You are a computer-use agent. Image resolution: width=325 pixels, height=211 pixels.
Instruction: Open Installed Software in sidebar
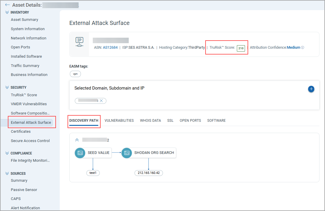point(26,57)
